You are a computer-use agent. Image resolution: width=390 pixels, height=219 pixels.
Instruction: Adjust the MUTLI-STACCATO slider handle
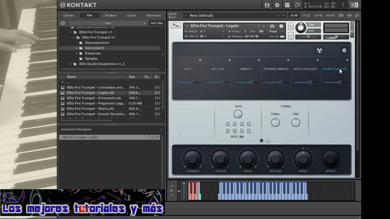click(310, 82)
